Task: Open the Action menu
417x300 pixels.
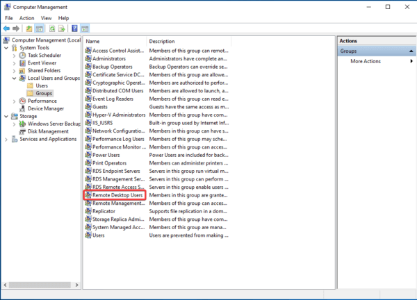Action: point(26,18)
